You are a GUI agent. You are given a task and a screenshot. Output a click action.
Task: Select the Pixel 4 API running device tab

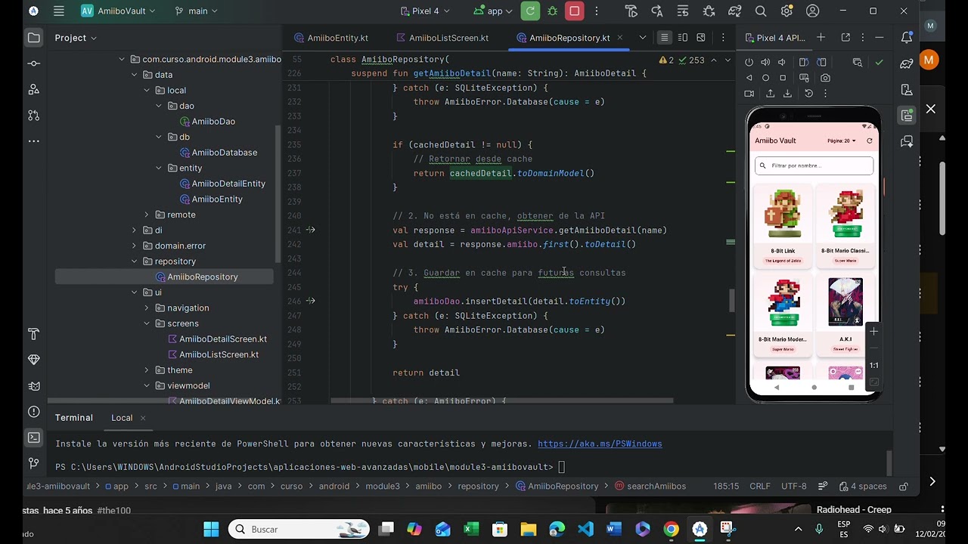[x=774, y=38]
